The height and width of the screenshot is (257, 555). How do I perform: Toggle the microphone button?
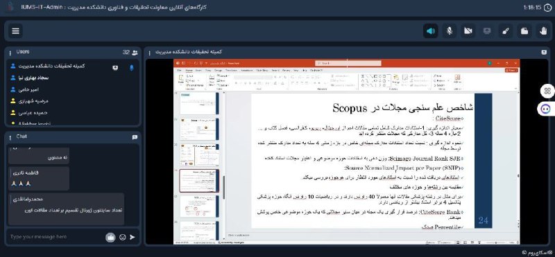[449, 31]
